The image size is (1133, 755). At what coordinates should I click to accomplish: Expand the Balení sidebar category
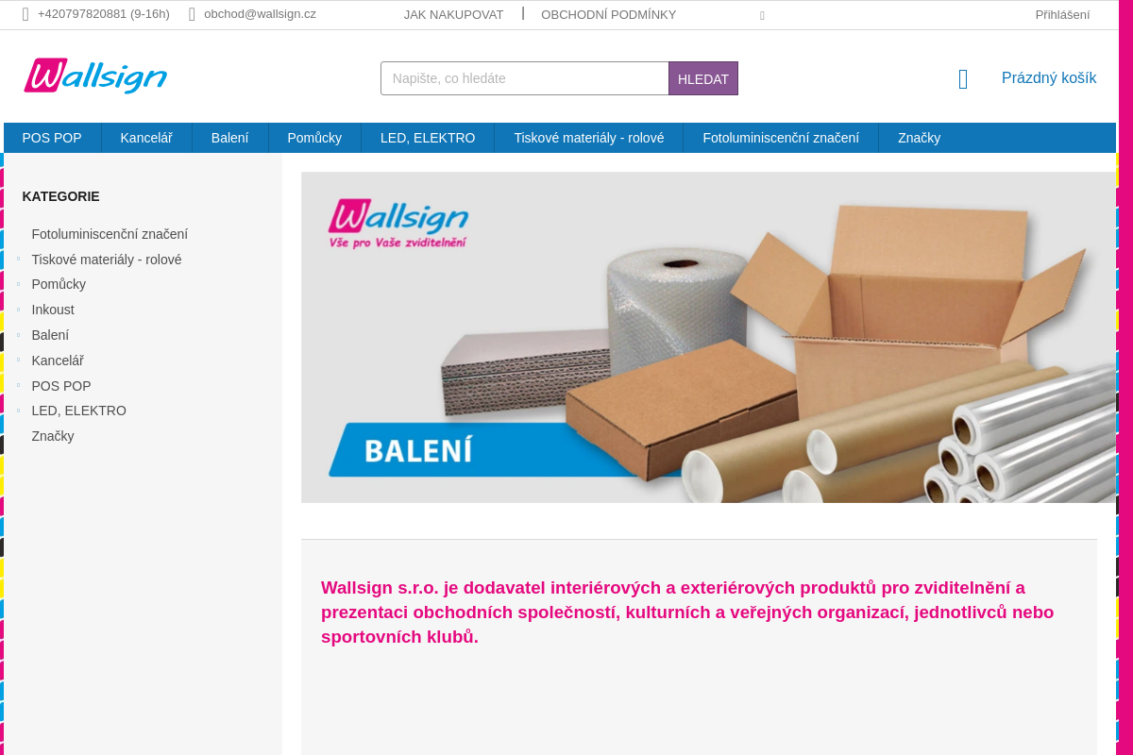pos(18,335)
